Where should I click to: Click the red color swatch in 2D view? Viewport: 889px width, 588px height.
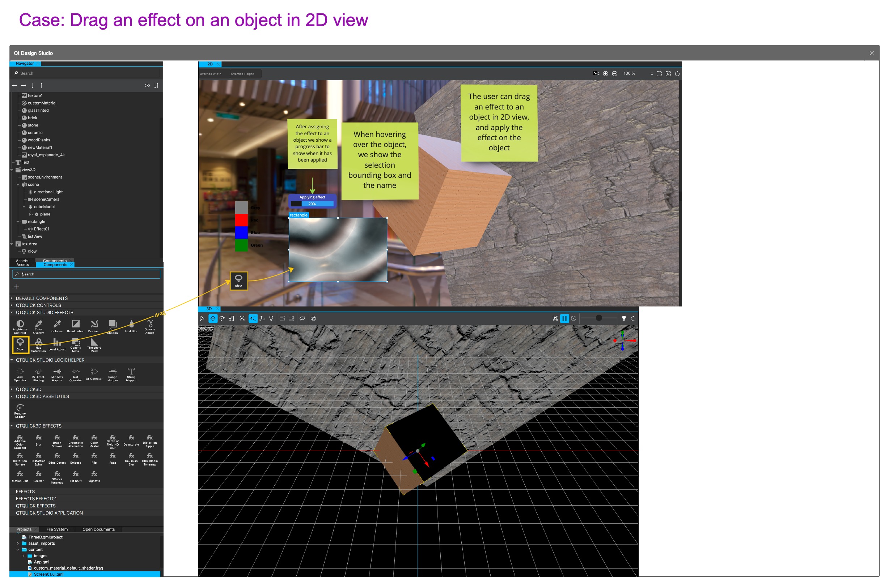[241, 220]
